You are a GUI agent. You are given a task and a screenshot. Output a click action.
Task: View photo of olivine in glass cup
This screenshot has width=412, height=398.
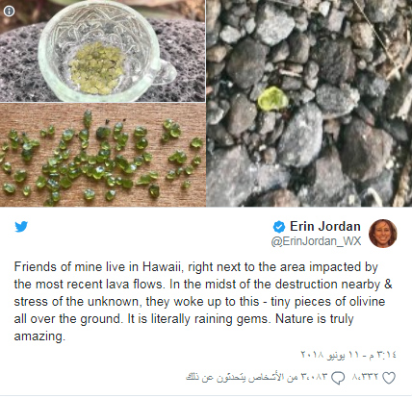click(x=103, y=51)
